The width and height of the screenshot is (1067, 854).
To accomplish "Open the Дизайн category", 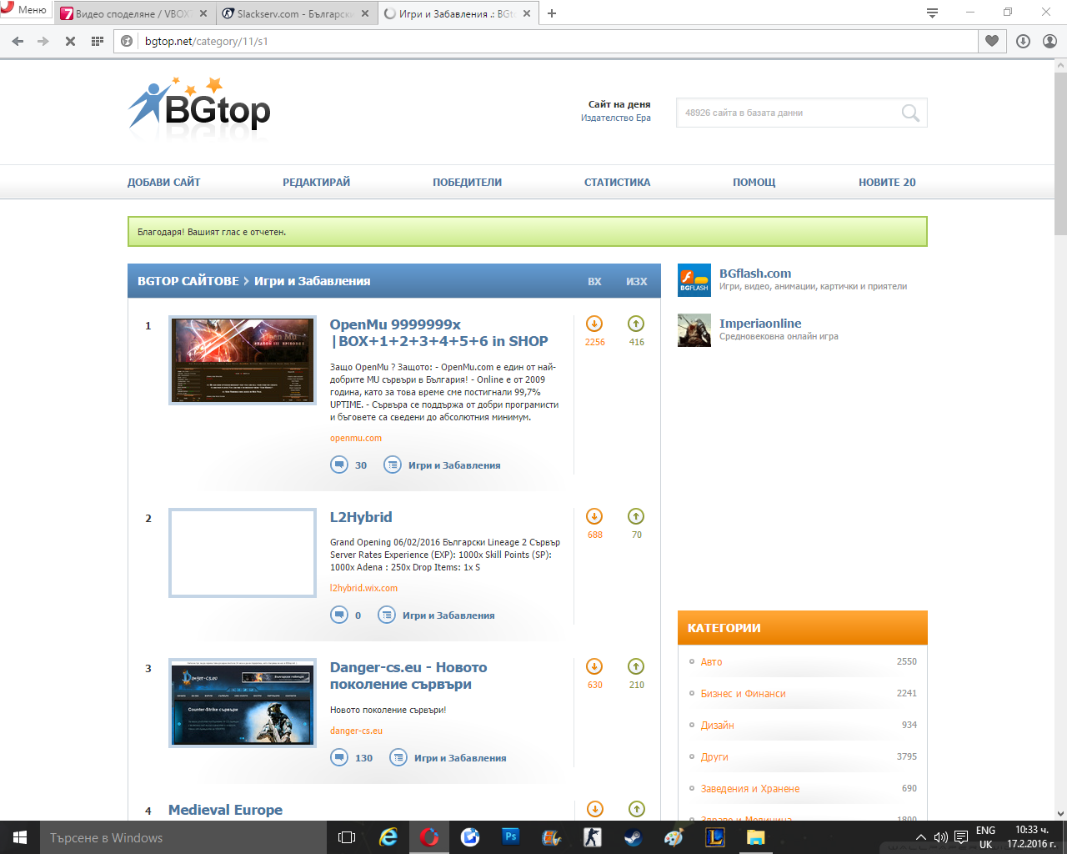I will click(717, 725).
